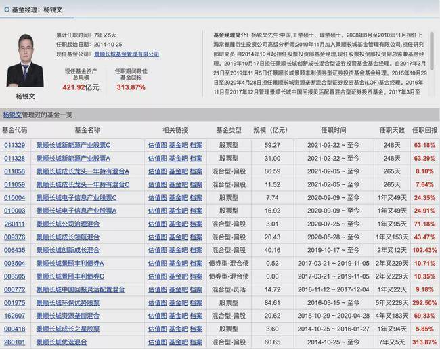Open 景顺长城创新成长混合 fund page

pos(68,250)
